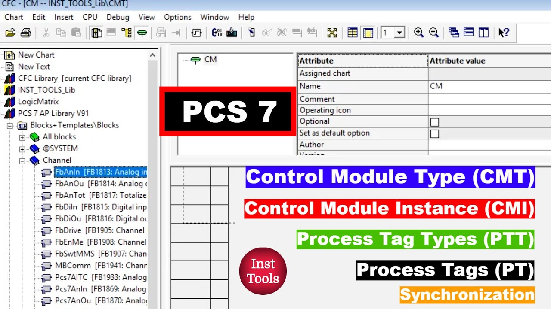Click the Tile horizontally toolbar icon
This screenshot has width=551, height=309.
tap(469, 33)
